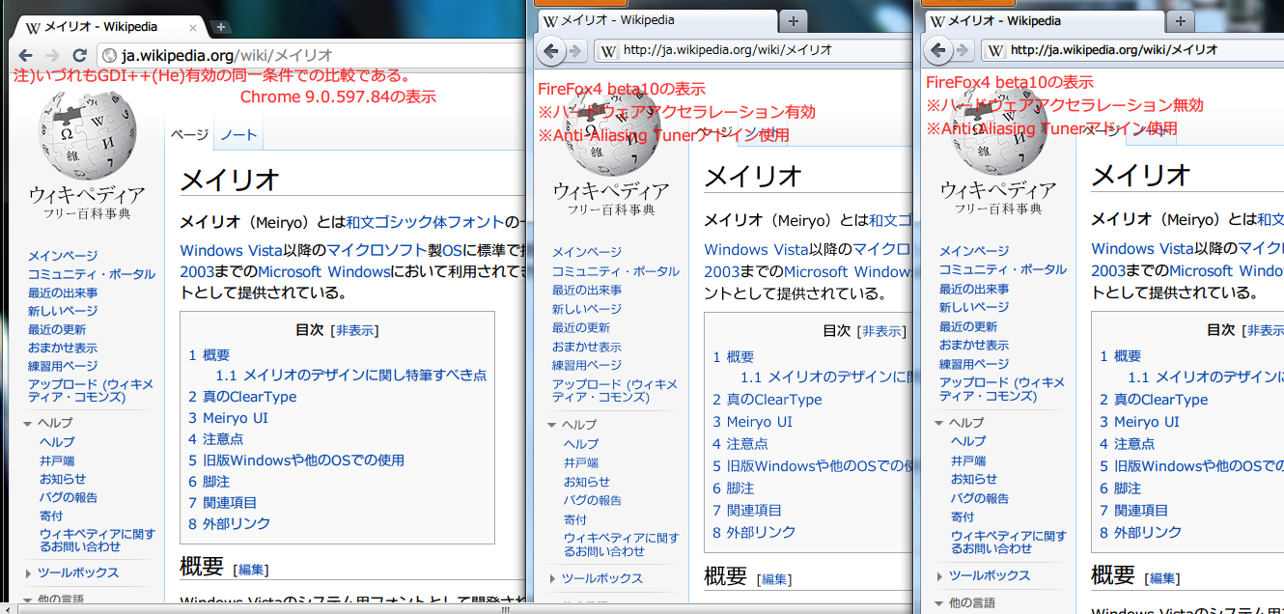Collapse ヘルプ section in middle Firefox sidebar

click(x=572, y=425)
